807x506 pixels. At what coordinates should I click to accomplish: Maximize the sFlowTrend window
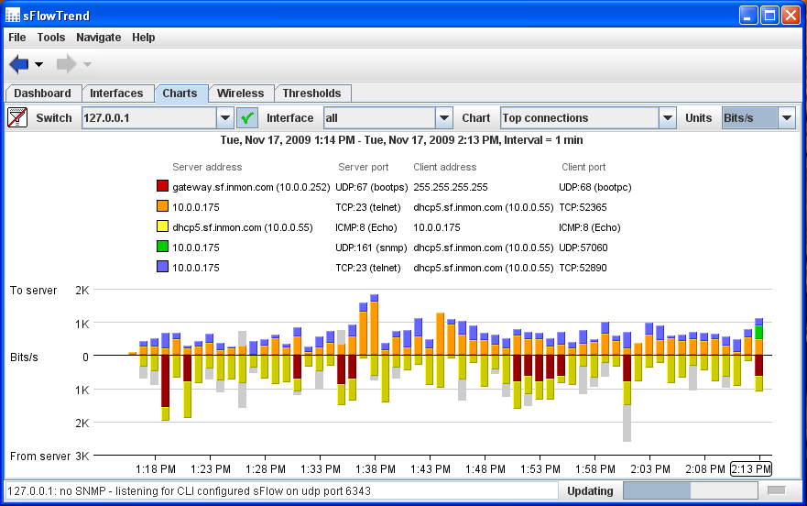(770, 16)
